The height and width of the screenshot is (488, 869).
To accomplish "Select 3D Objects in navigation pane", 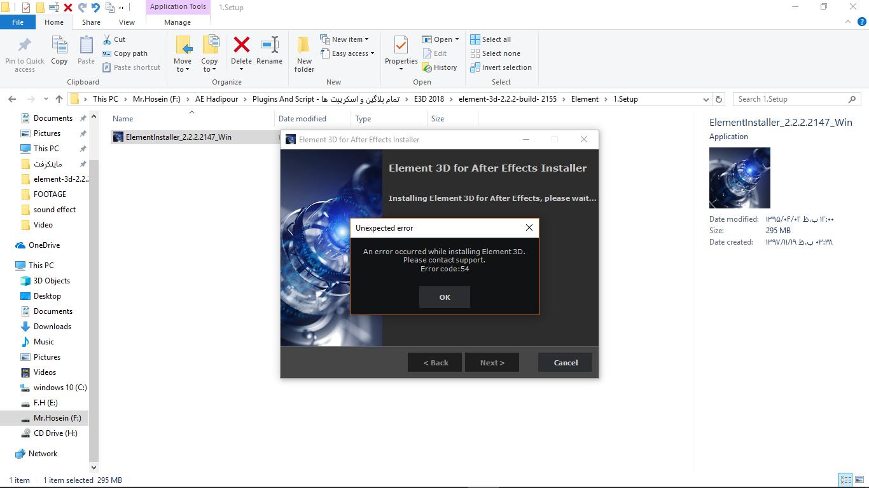I will click(52, 281).
